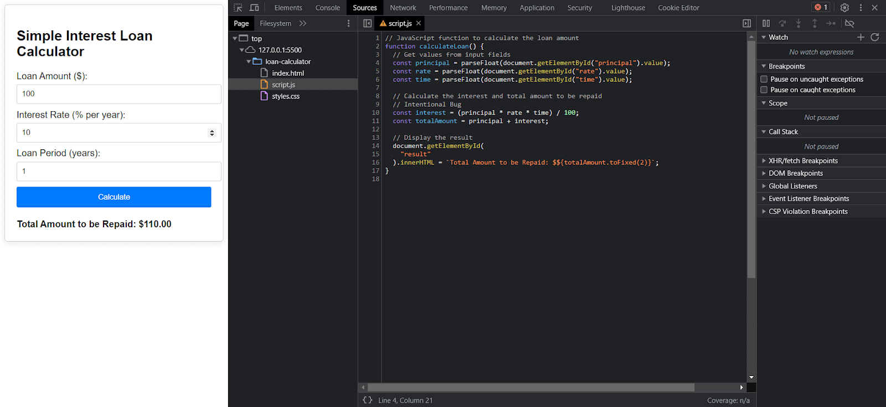The width and height of the screenshot is (886, 407).
Task: Switch to the Elements tab
Action: [x=289, y=8]
